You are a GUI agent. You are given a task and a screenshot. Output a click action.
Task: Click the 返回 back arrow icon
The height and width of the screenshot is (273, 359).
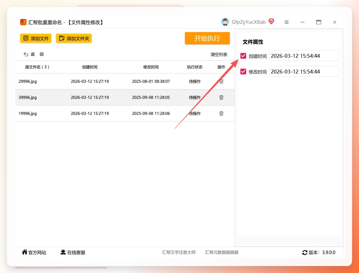click(26, 54)
